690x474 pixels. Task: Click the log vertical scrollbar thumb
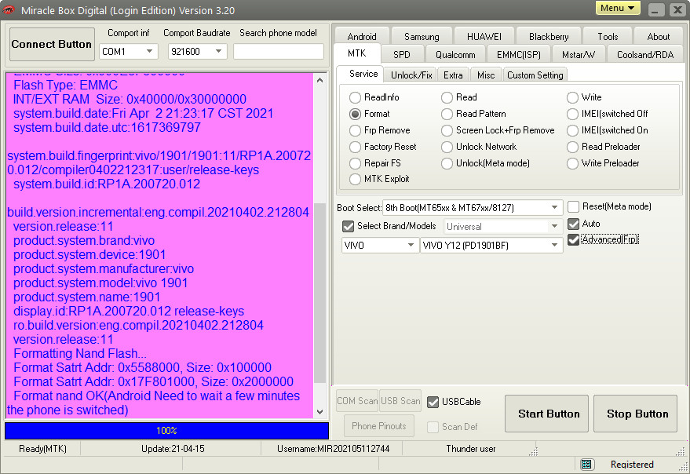point(320,293)
